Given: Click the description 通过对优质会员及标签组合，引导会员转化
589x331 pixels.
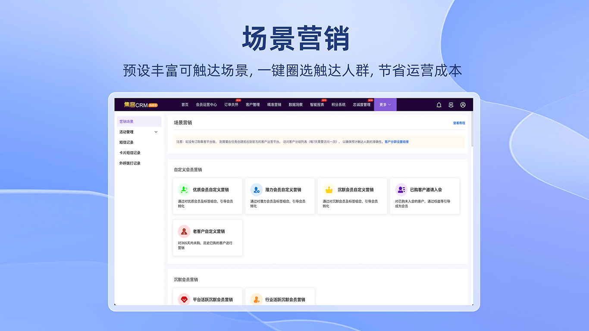Looking at the screenshot, I should (x=205, y=203).
